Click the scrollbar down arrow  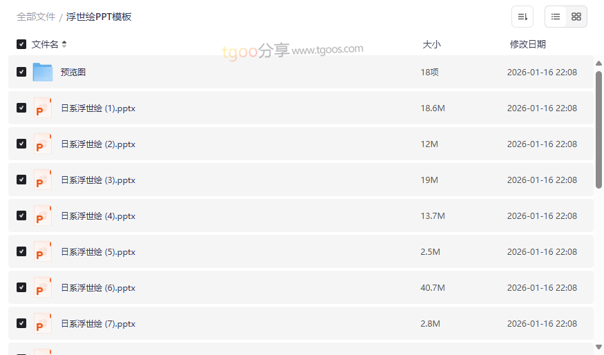pyautogui.click(x=598, y=347)
